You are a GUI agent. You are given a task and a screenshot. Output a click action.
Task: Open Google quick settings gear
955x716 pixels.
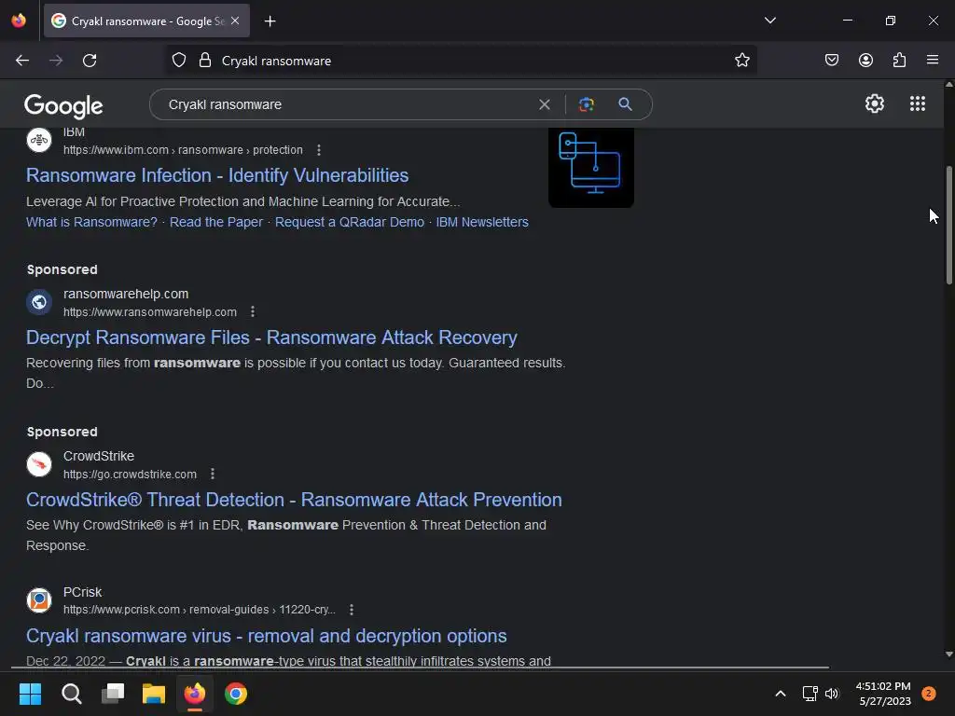tap(875, 104)
